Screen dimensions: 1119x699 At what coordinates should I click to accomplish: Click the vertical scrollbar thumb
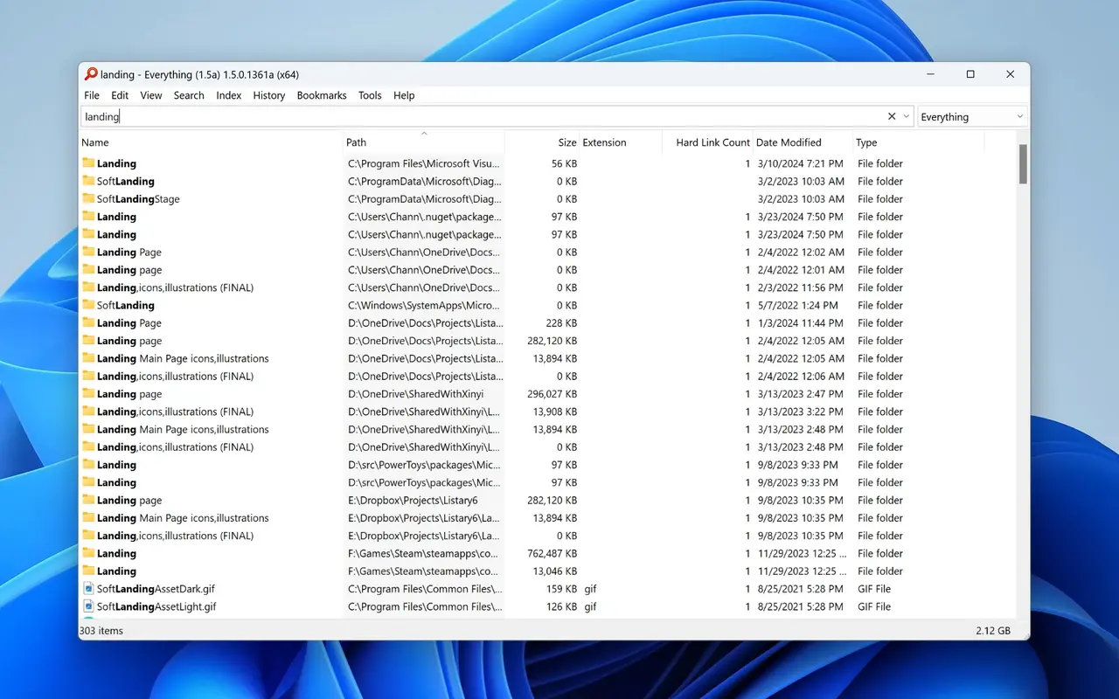1023,164
